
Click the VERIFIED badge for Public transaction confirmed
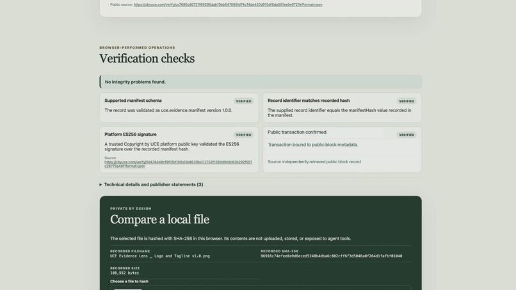pyautogui.click(x=407, y=135)
